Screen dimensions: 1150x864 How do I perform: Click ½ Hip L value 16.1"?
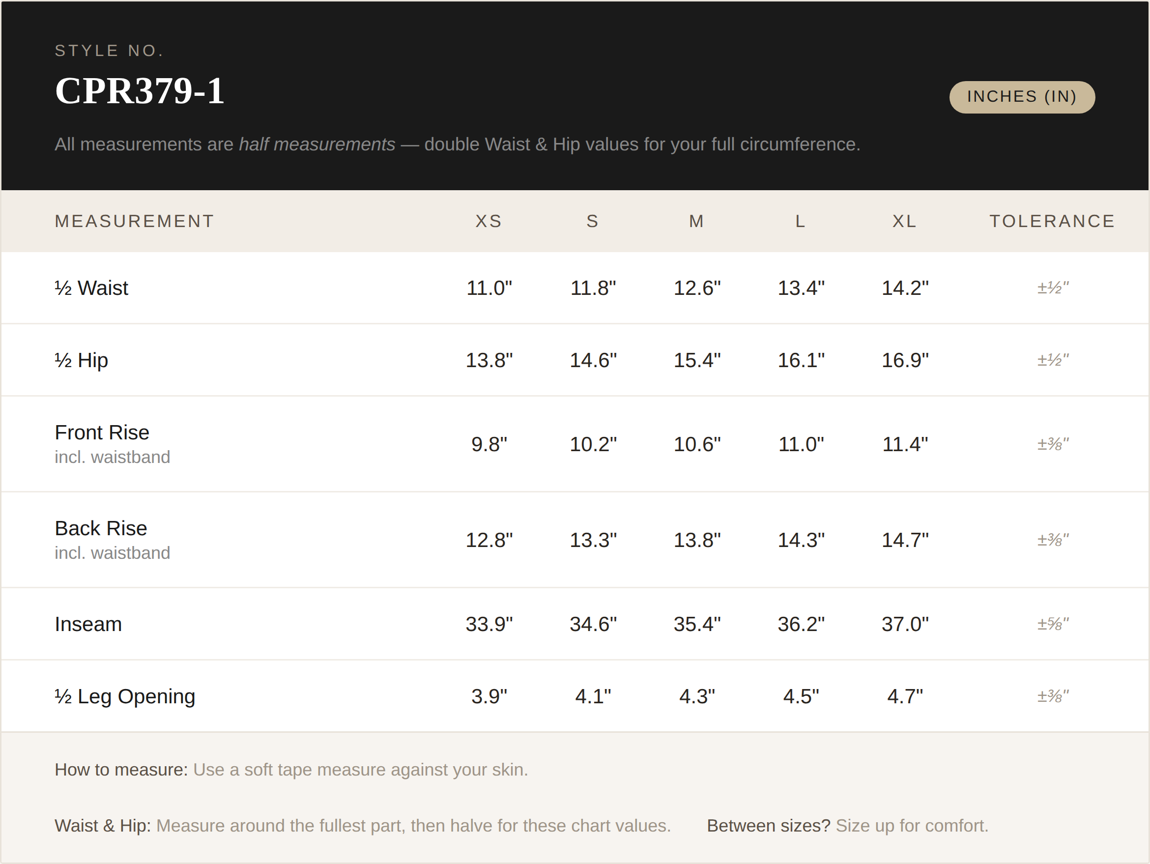coord(801,360)
